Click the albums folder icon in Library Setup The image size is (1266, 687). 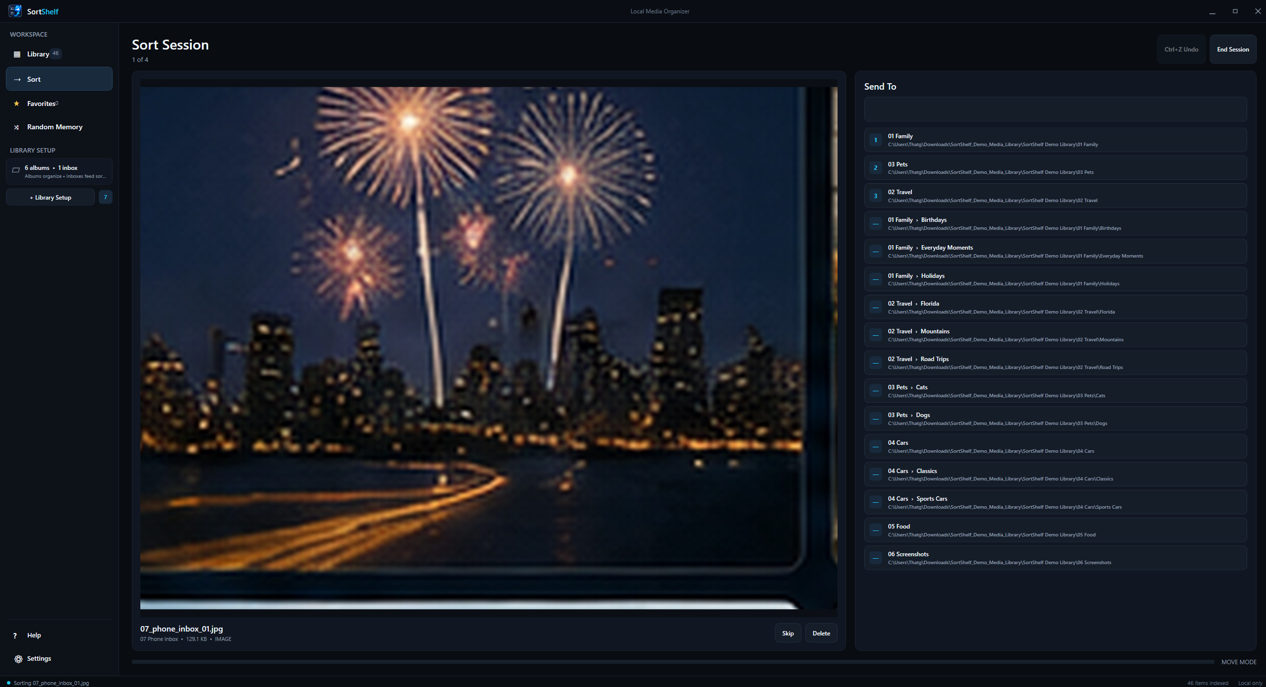click(16, 170)
